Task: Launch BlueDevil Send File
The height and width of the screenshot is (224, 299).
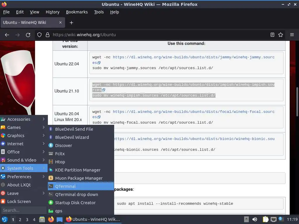Action: point(81,129)
